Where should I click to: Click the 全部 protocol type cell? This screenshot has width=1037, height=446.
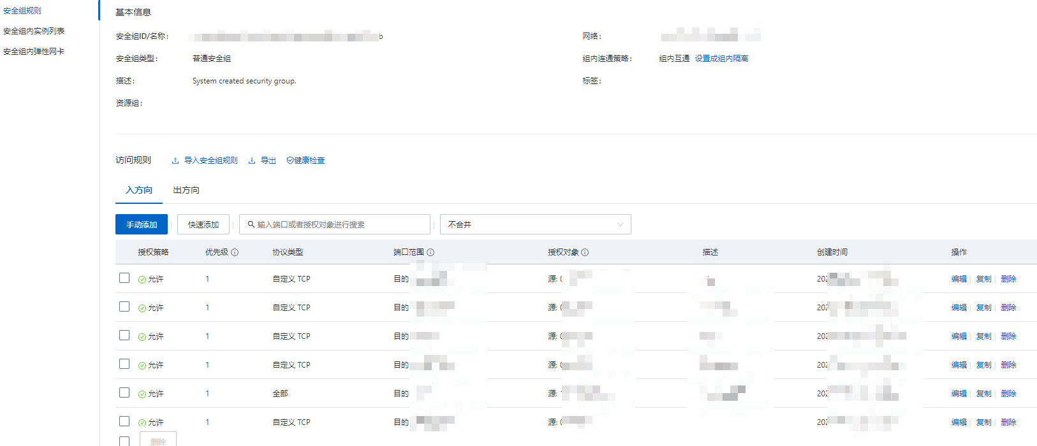280,394
